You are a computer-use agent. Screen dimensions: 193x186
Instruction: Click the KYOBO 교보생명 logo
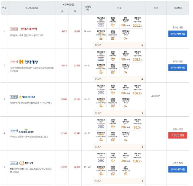click(26, 131)
